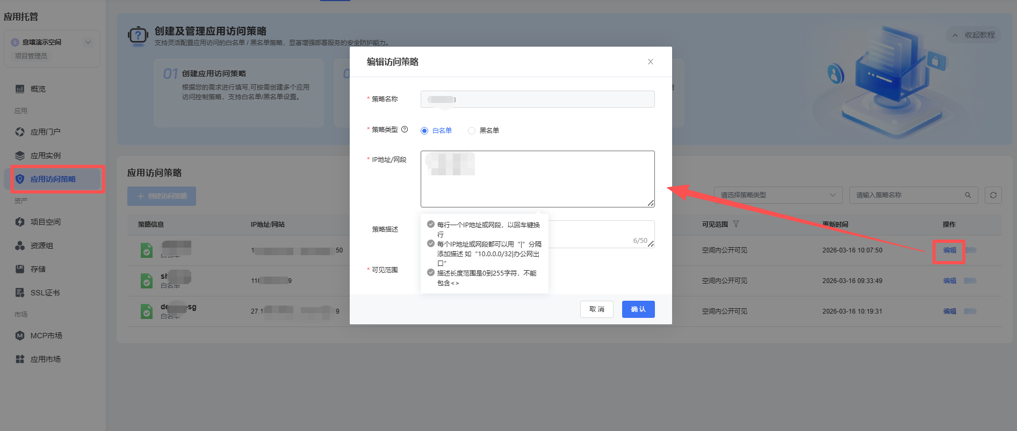Open the MCP市场 sidebar icon
Screen dimensions: 1017x431
point(20,336)
